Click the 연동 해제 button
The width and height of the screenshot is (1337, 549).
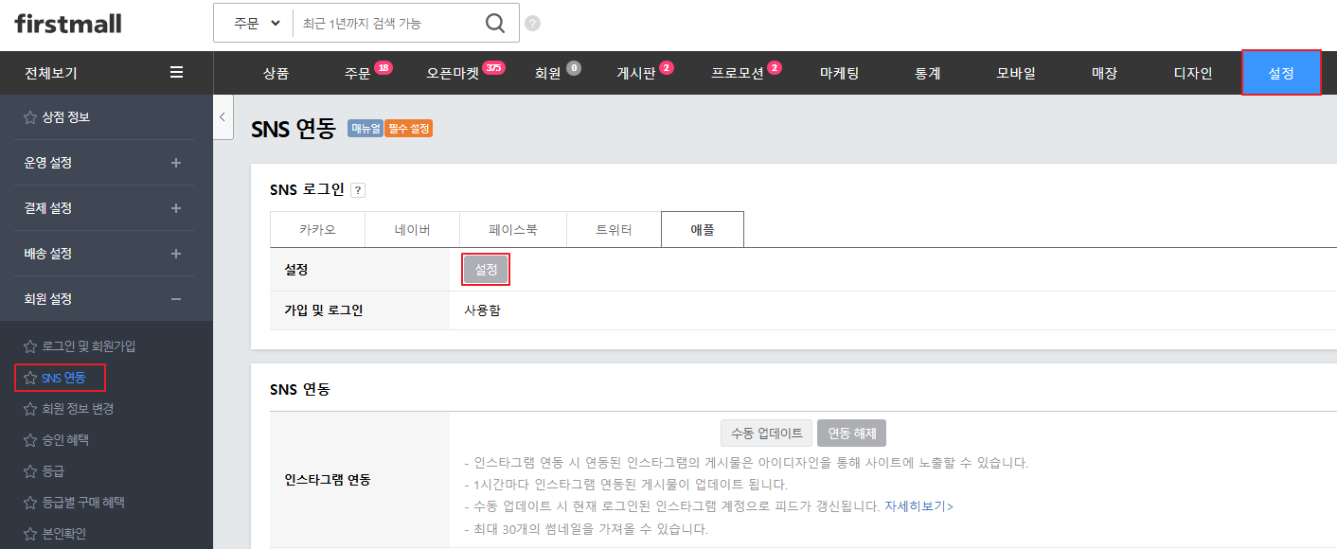[851, 434]
